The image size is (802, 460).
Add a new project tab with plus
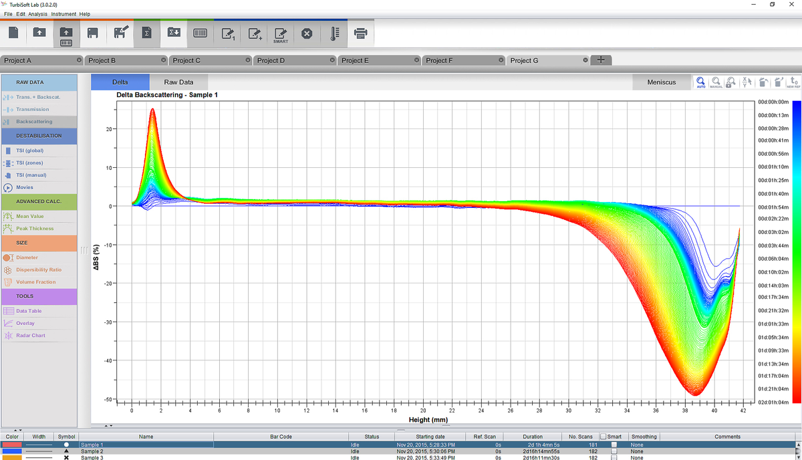pyautogui.click(x=601, y=60)
